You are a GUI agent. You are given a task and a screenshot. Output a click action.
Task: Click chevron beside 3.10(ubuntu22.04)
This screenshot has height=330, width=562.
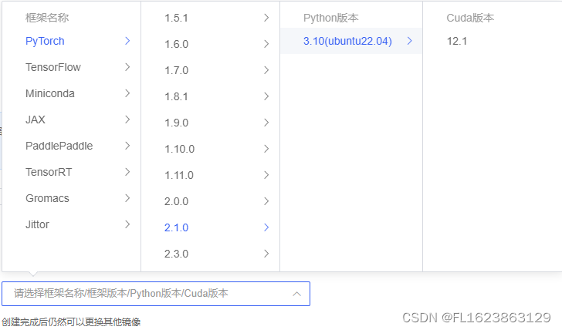point(410,41)
